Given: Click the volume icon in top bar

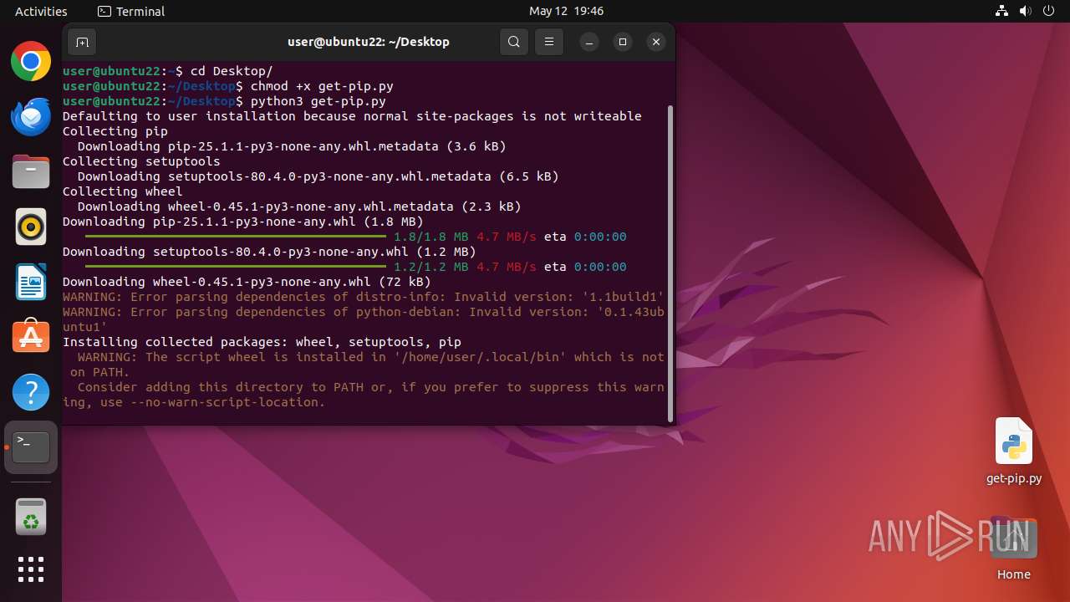Looking at the screenshot, I should [x=1025, y=11].
